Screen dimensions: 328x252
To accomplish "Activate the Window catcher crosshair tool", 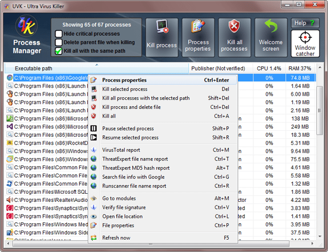I will click(305, 44).
